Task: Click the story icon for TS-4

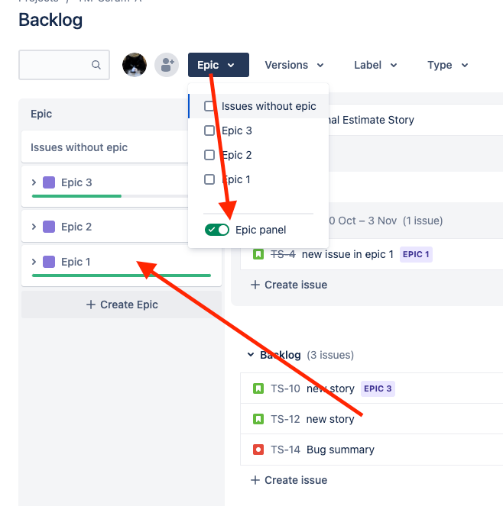Action: point(258,254)
